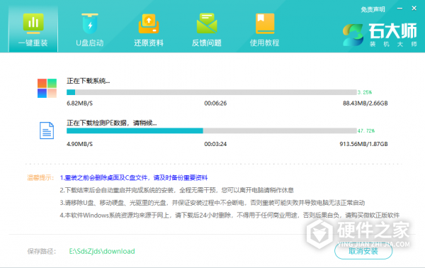This screenshot has height=268, width=425.
Task: Click the orange restore drive icon
Action: [149, 23]
